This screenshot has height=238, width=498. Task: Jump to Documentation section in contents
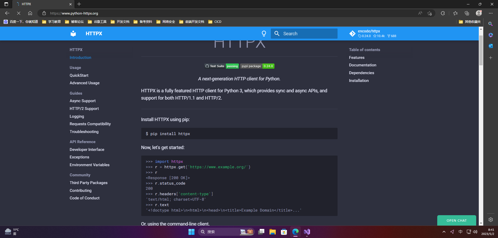pos(362,65)
